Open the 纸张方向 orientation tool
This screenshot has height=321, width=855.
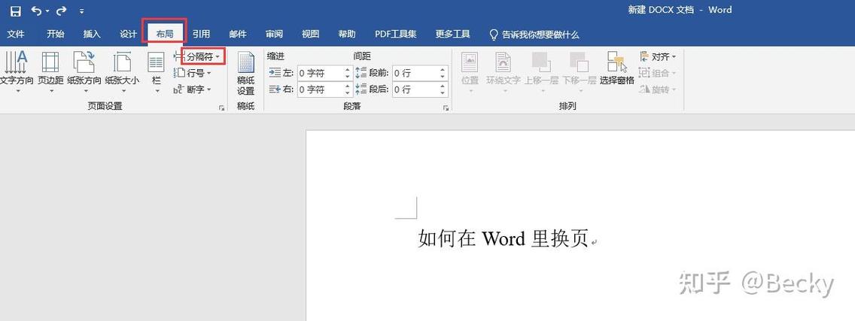84,72
